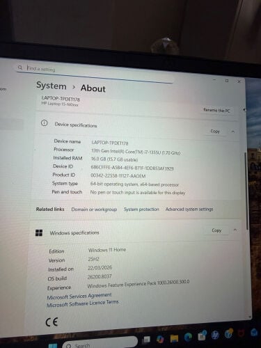This screenshot has width=261, height=348.
Task: Click the Pen and touch value text
Action: coord(138,193)
